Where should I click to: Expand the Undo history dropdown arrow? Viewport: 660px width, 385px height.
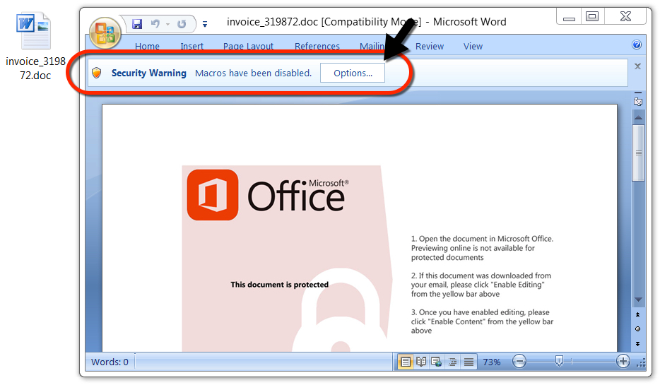tap(168, 25)
